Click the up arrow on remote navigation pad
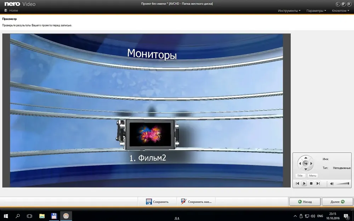354x221 pixels. [306, 158]
